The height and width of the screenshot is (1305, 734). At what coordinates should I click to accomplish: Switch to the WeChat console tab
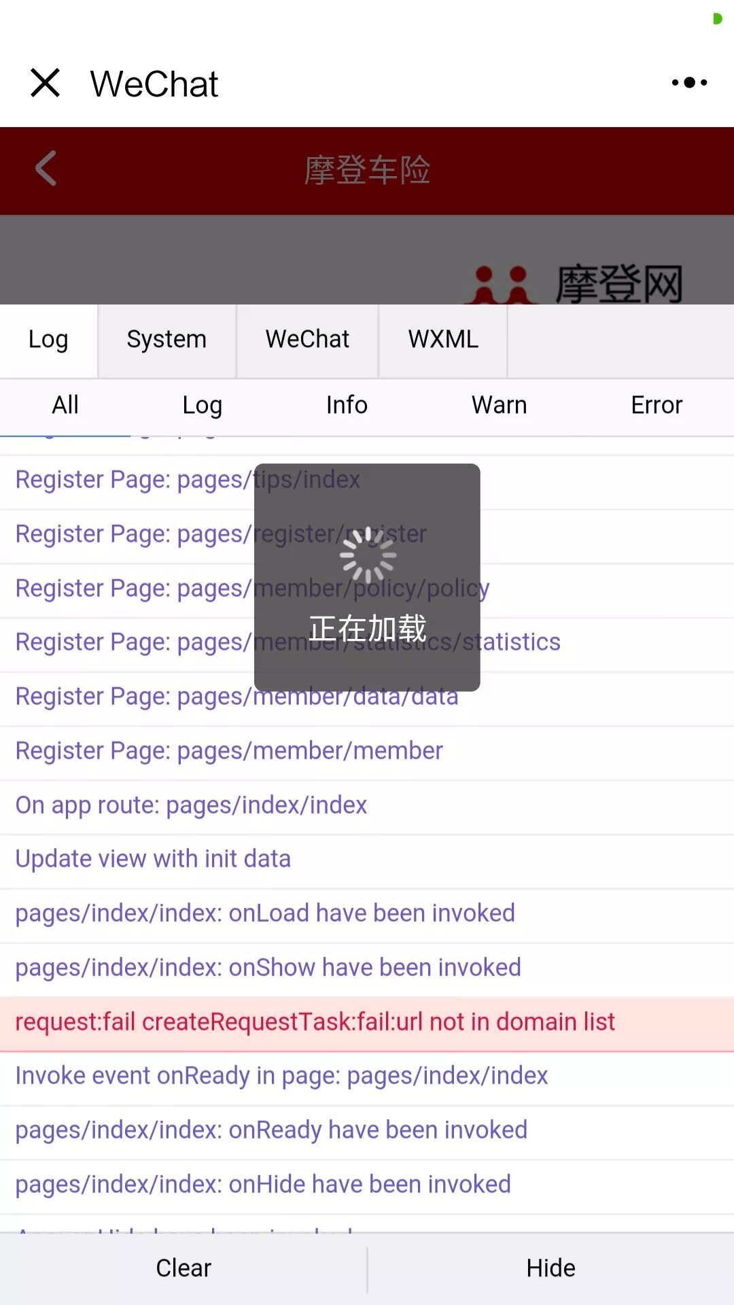point(307,339)
